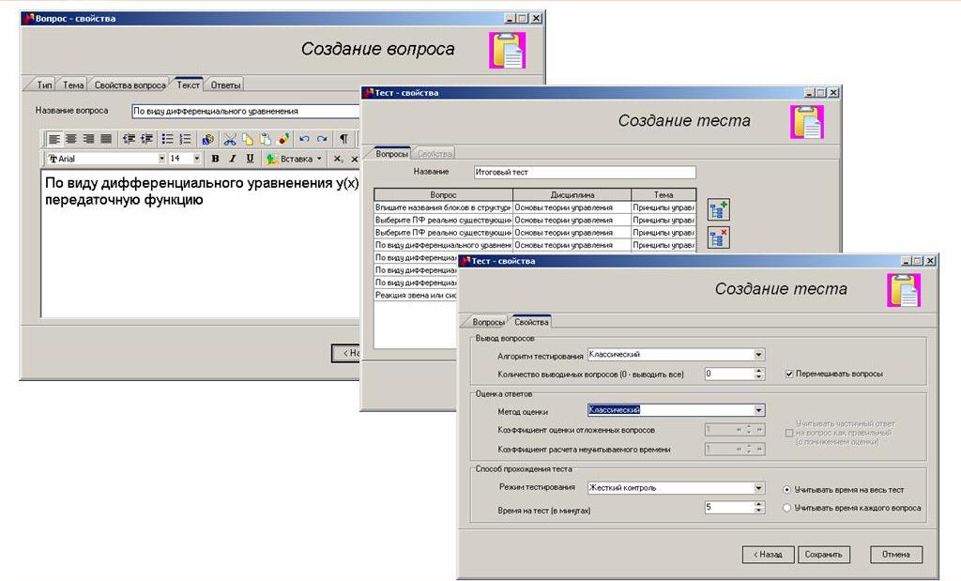Screen dimensions: 961x581
Task: Paste content using the clipboard icon
Action: (x=267, y=138)
